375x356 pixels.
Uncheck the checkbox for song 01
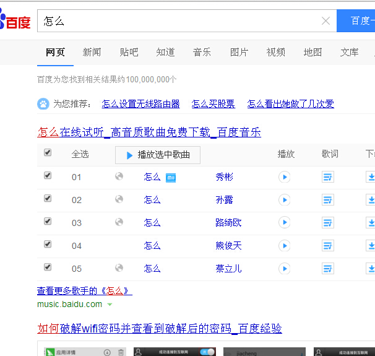48,175
